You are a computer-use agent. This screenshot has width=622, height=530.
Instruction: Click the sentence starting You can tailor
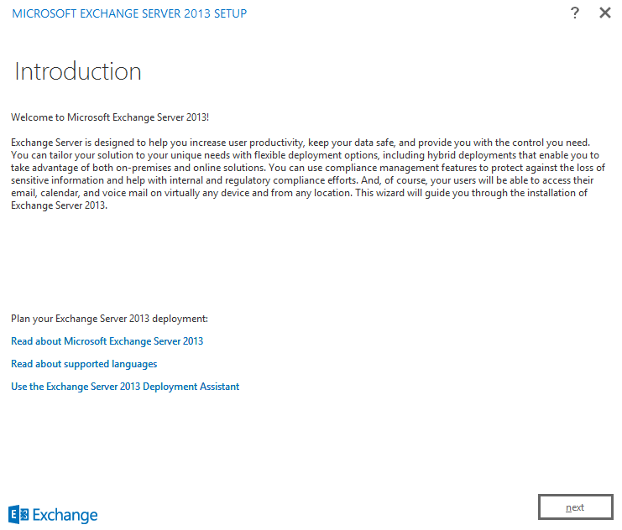click(168, 155)
